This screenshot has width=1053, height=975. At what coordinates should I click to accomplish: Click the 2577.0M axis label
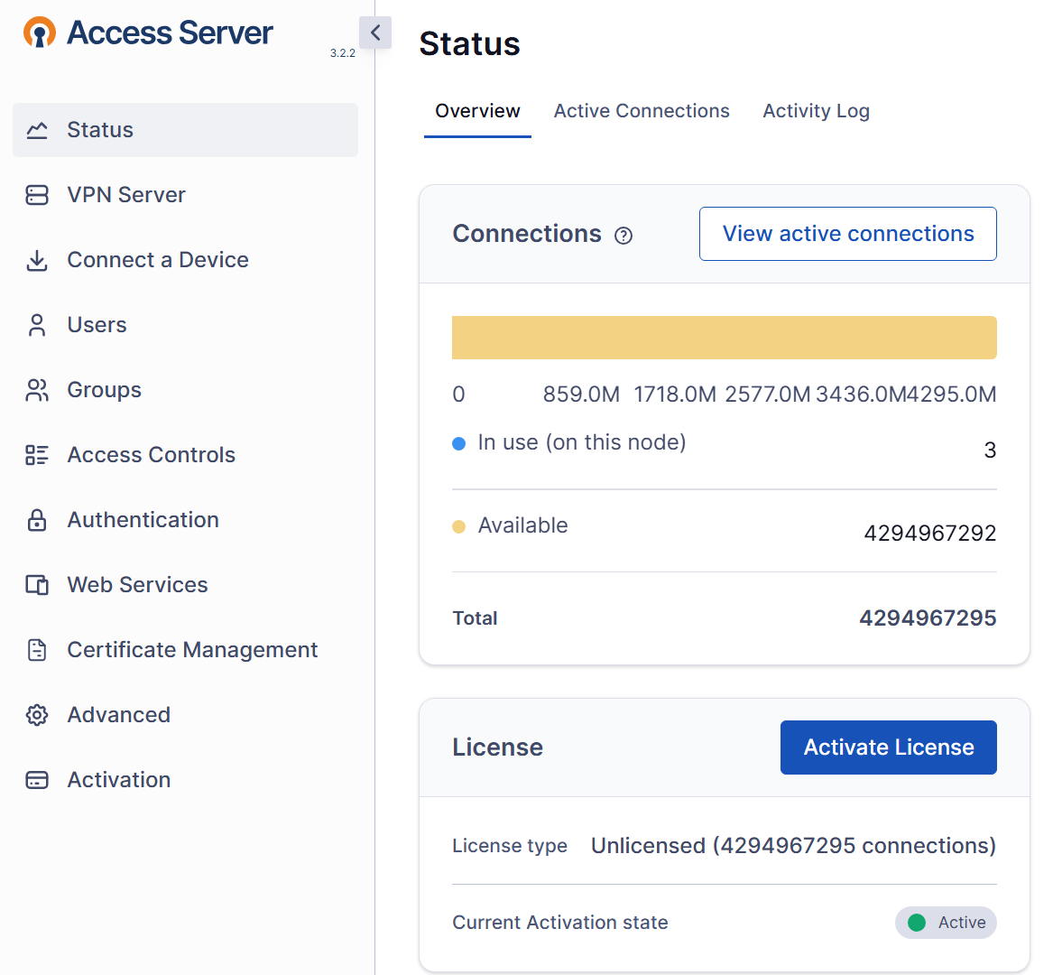tap(768, 394)
